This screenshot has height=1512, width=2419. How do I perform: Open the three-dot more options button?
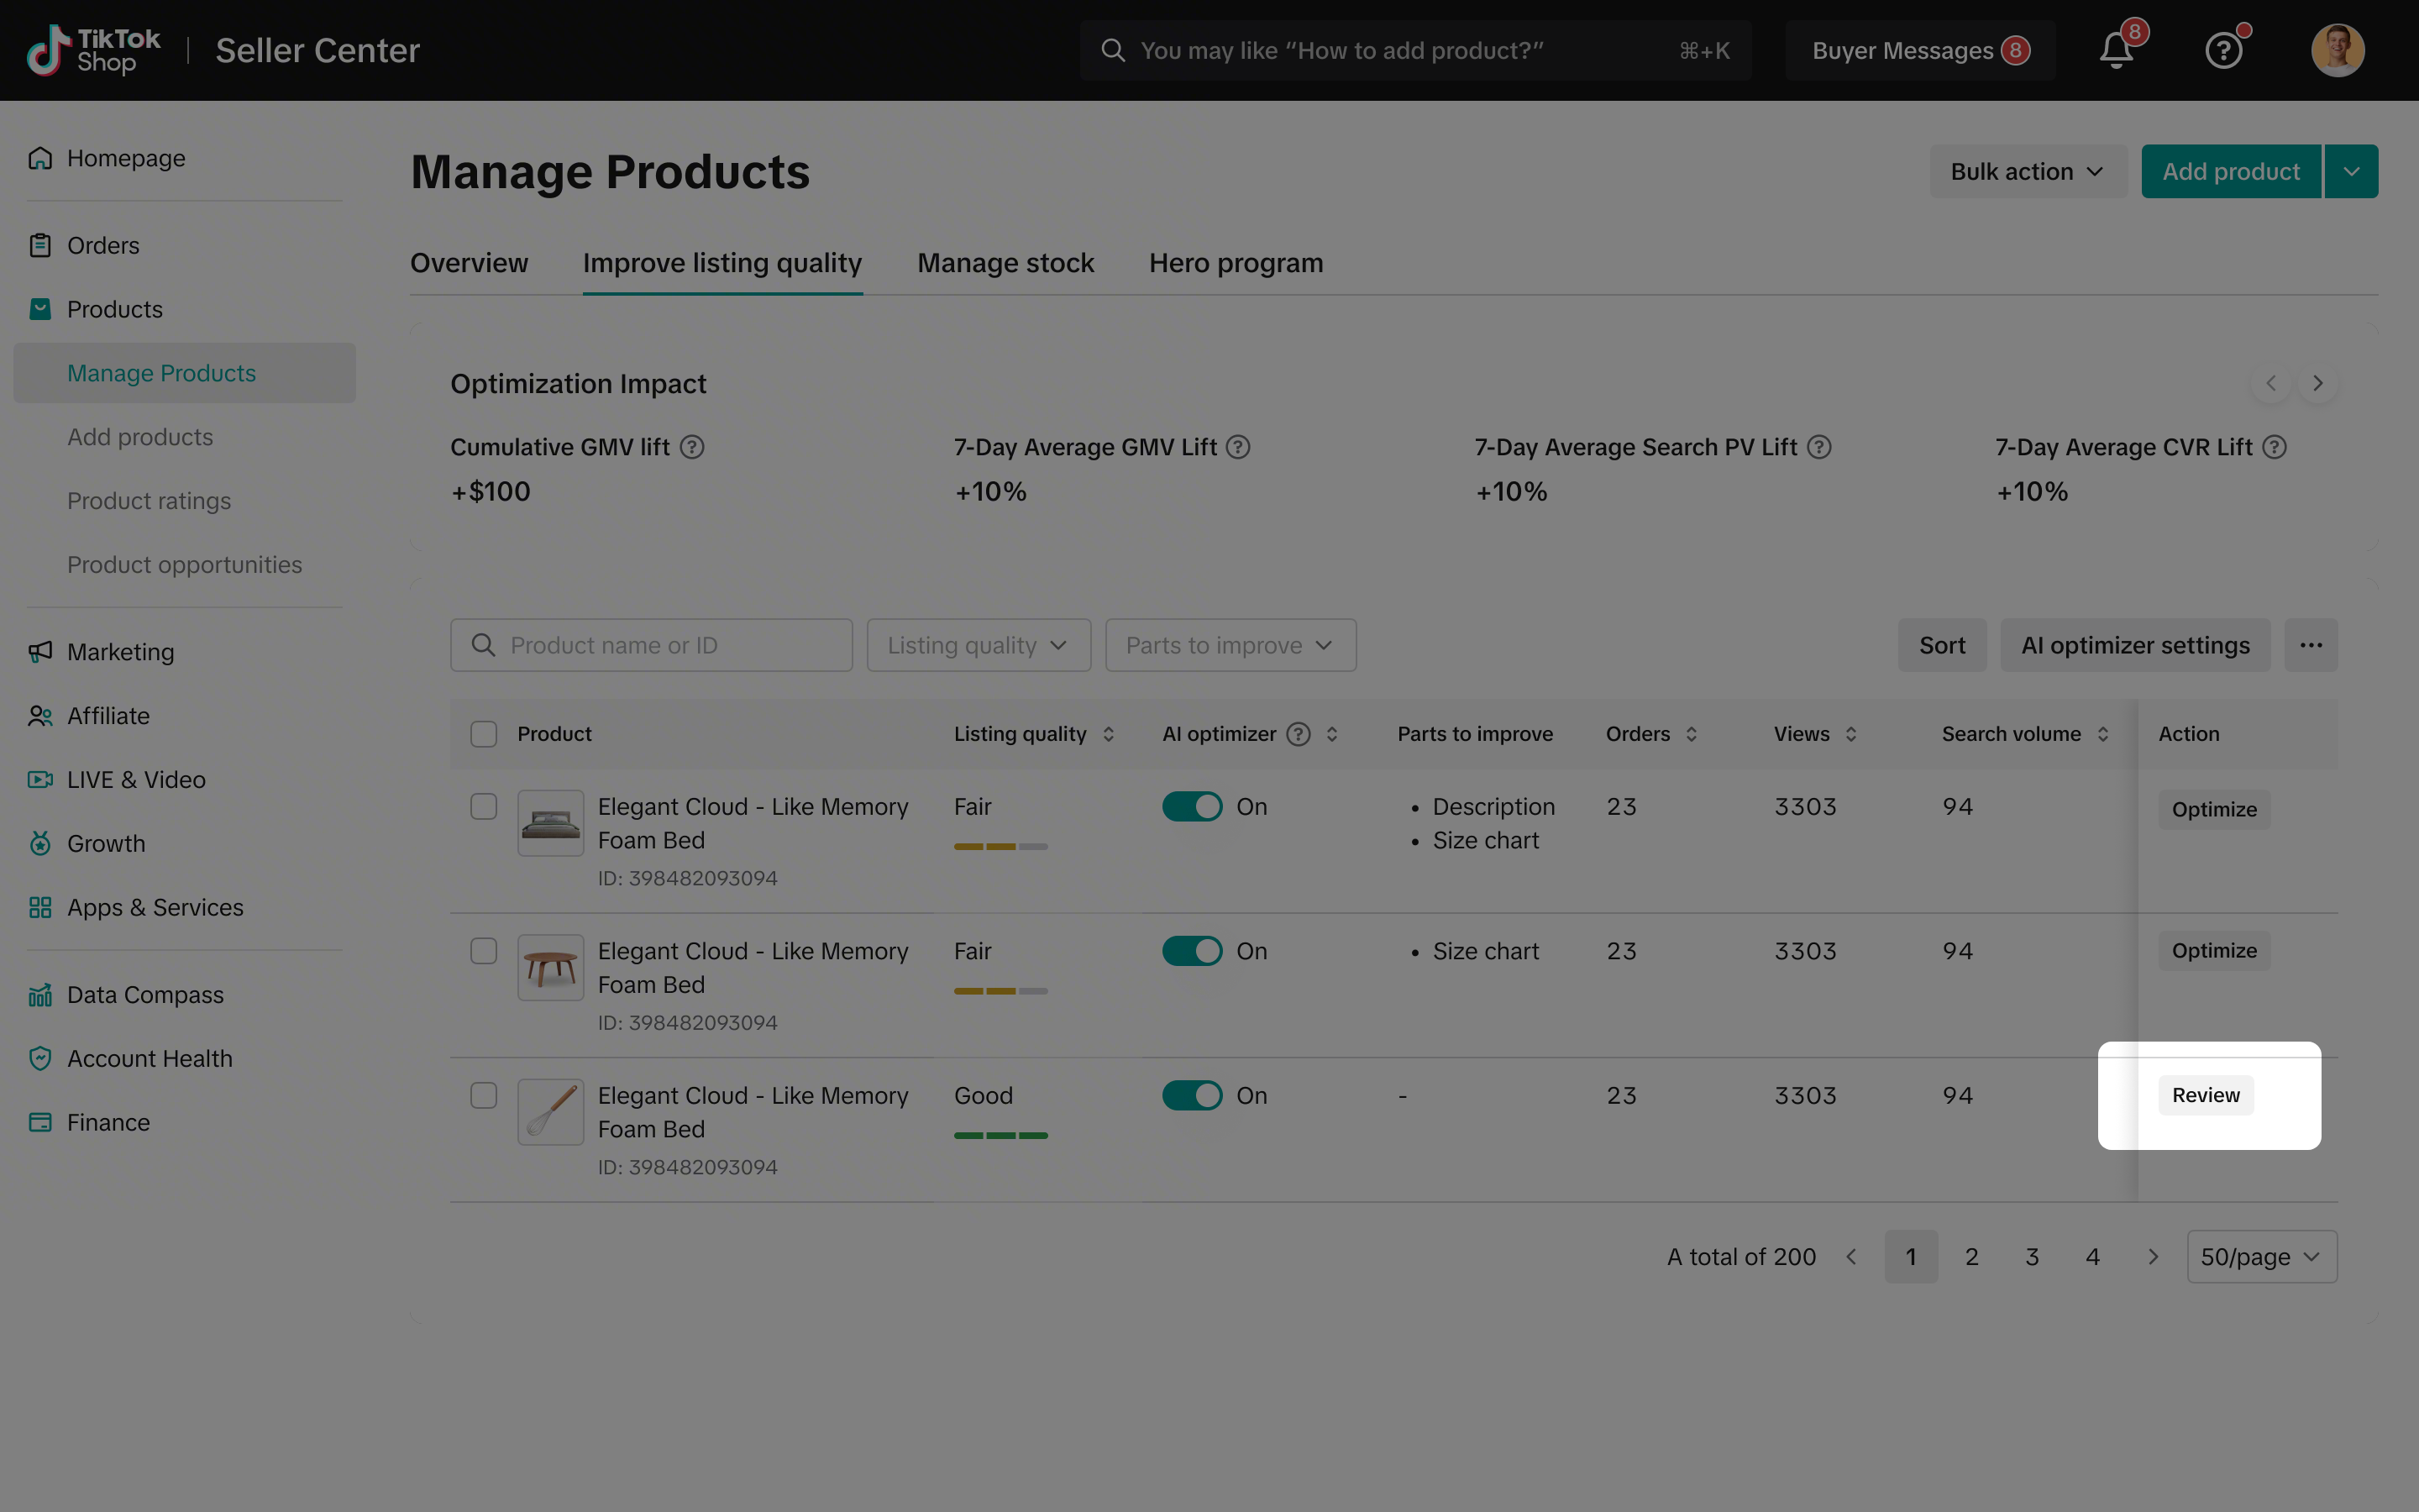pyautogui.click(x=2310, y=645)
